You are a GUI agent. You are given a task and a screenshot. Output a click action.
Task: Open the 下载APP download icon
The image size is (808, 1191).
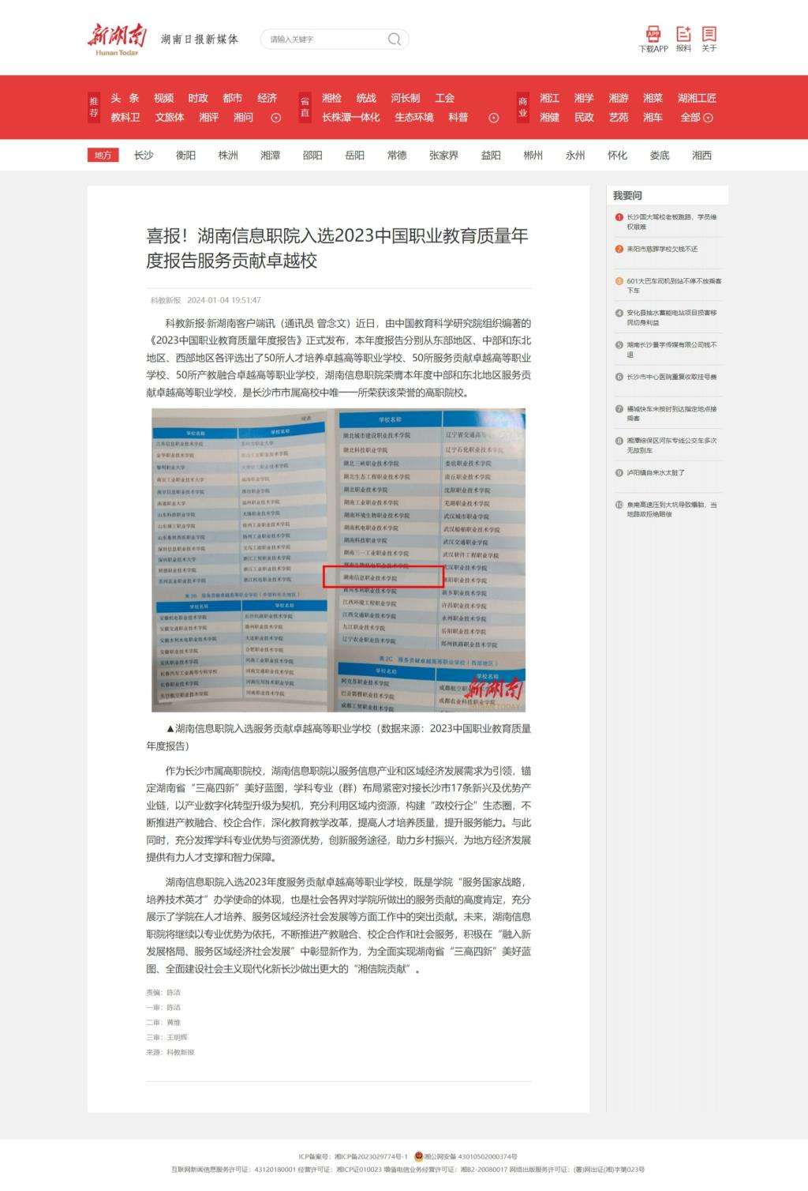[653, 35]
